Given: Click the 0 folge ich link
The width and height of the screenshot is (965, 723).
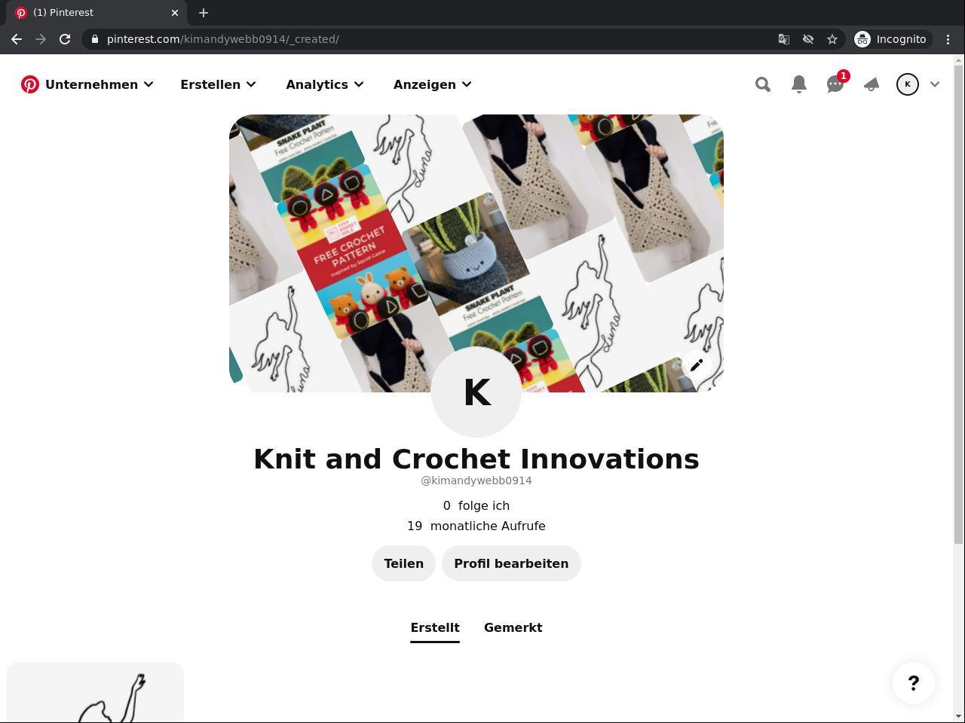Looking at the screenshot, I should pyautogui.click(x=476, y=506).
